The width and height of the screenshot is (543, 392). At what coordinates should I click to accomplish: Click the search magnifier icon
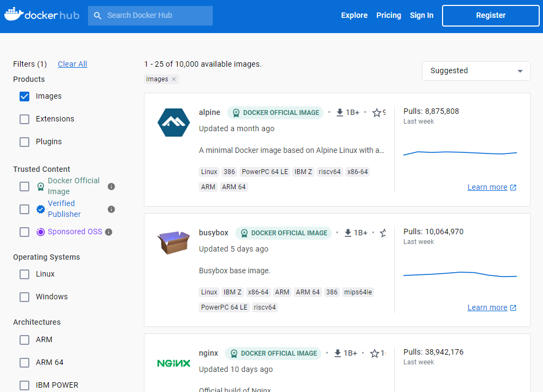(98, 16)
